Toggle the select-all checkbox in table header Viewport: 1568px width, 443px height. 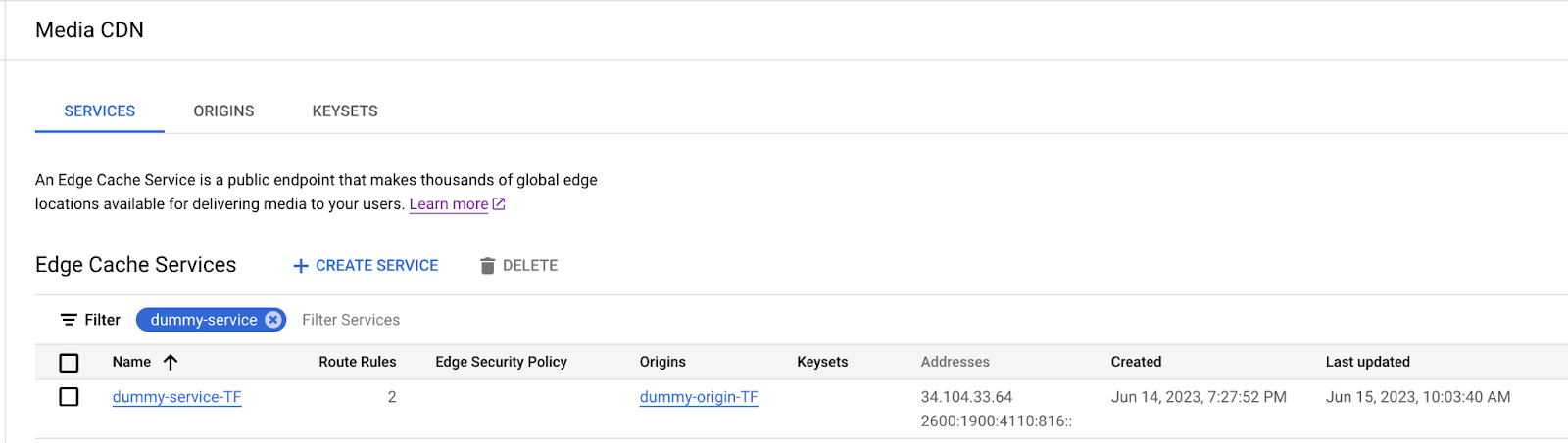tap(69, 363)
